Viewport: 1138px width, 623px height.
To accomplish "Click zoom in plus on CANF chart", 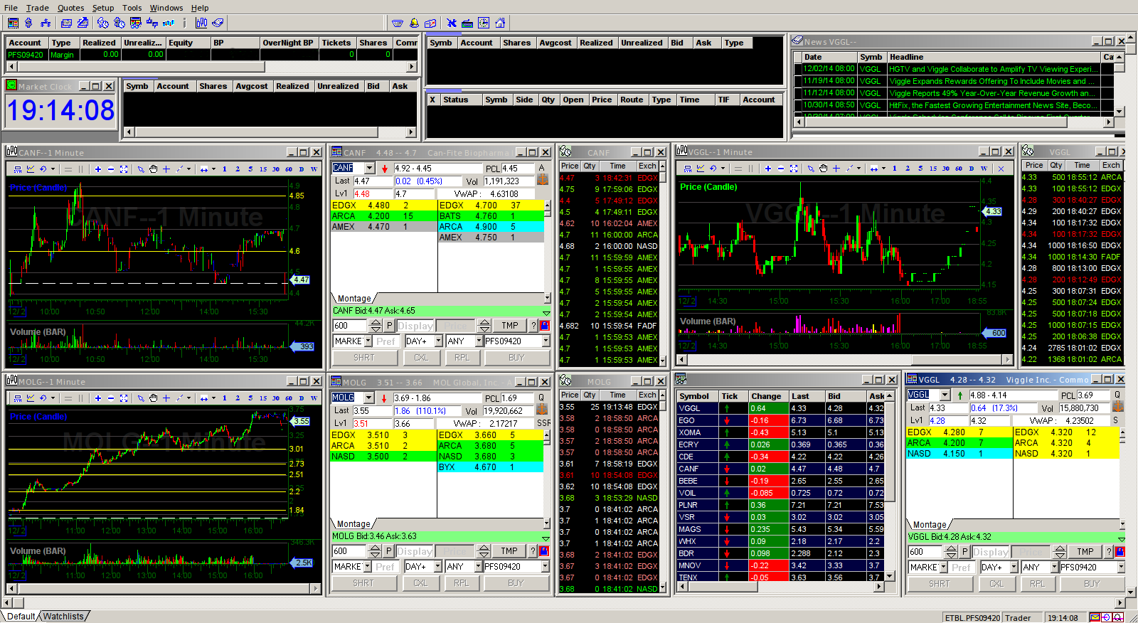I will pyautogui.click(x=97, y=169).
